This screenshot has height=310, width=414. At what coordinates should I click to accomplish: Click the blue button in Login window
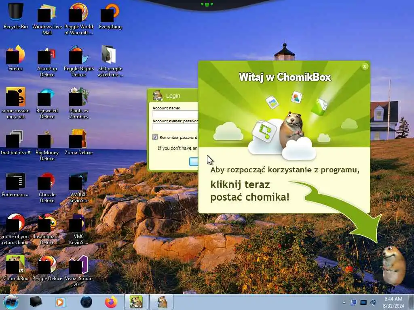pyautogui.click(x=194, y=161)
